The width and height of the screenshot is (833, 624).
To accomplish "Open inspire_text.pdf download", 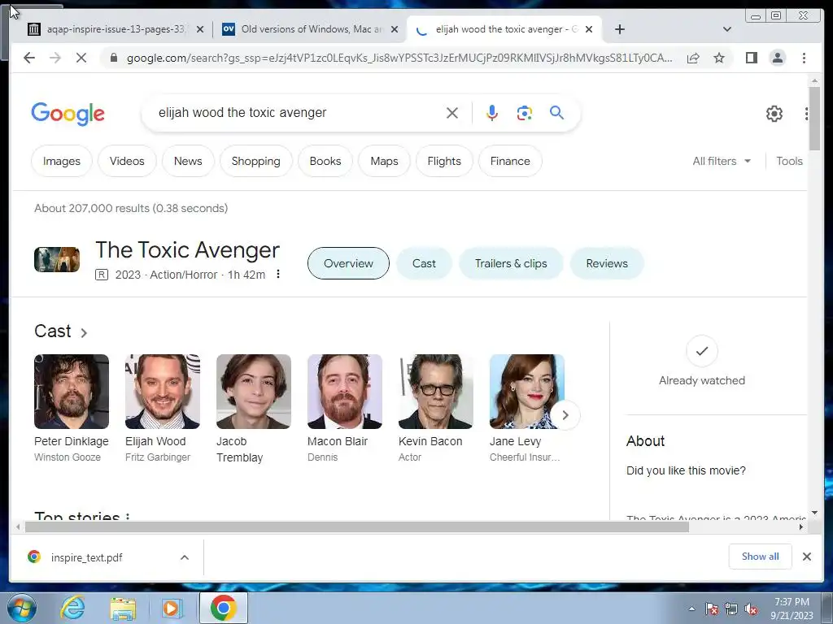I will [x=87, y=557].
